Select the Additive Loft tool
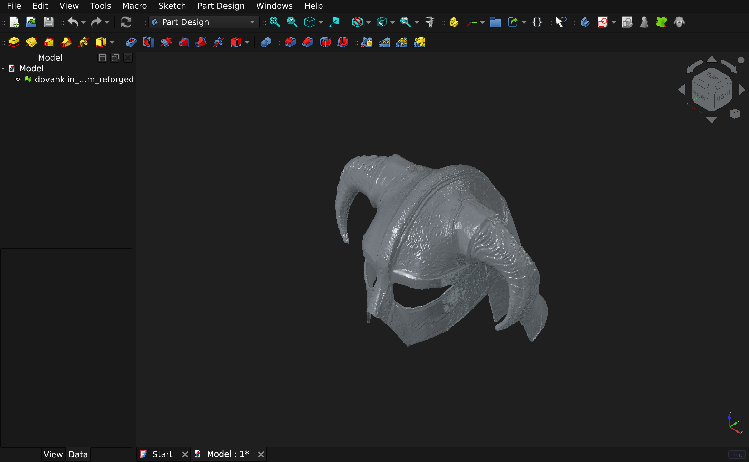Viewport: 749px width, 462px height. pos(49,42)
